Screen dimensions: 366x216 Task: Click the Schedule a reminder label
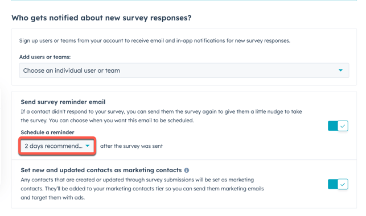(47, 132)
